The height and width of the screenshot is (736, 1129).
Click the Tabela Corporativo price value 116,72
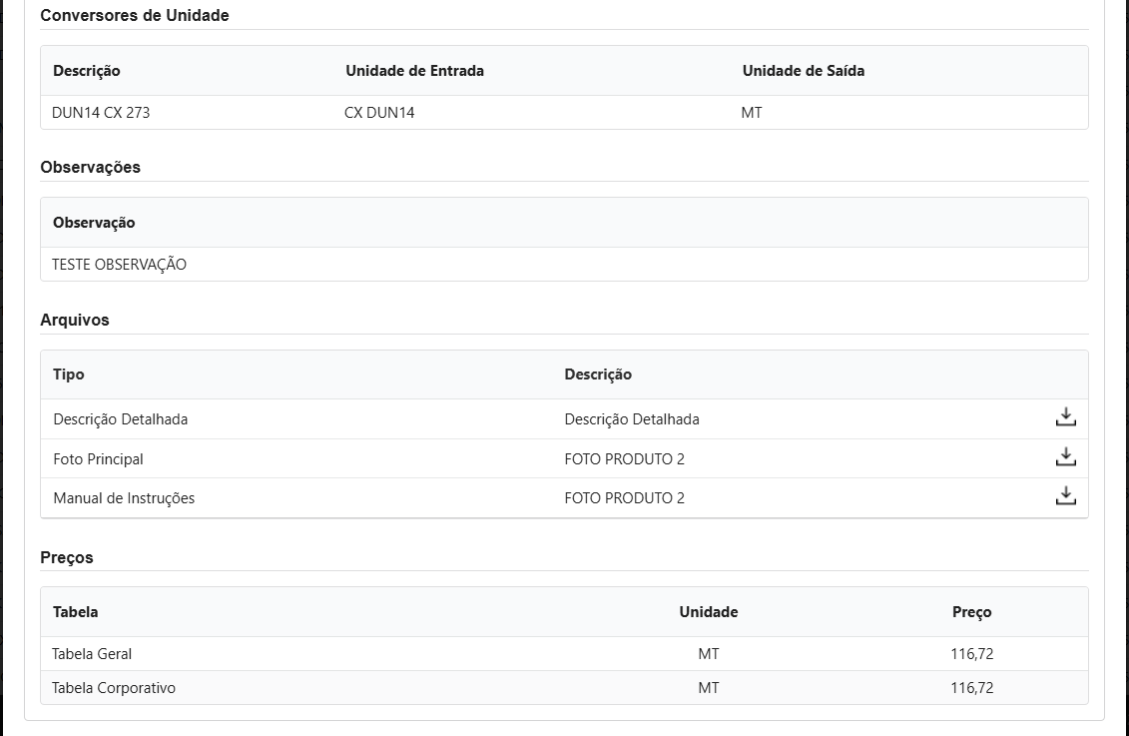coord(971,688)
